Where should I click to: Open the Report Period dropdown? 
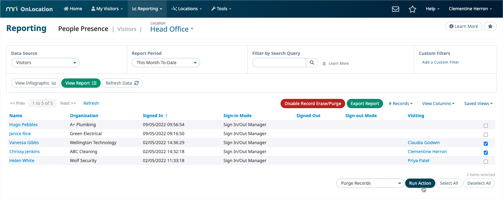[166, 63]
